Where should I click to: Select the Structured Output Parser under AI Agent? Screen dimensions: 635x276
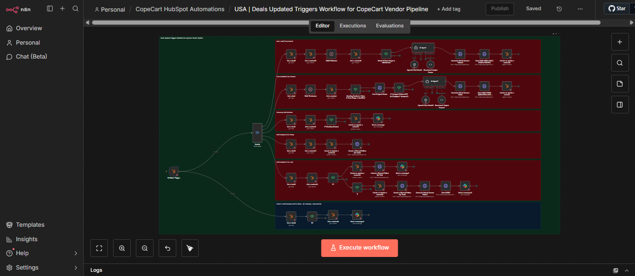pos(431,65)
